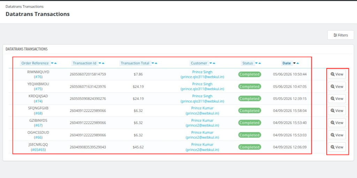Click date 05/05/2026 12:39:15

pyautogui.click(x=290, y=98)
